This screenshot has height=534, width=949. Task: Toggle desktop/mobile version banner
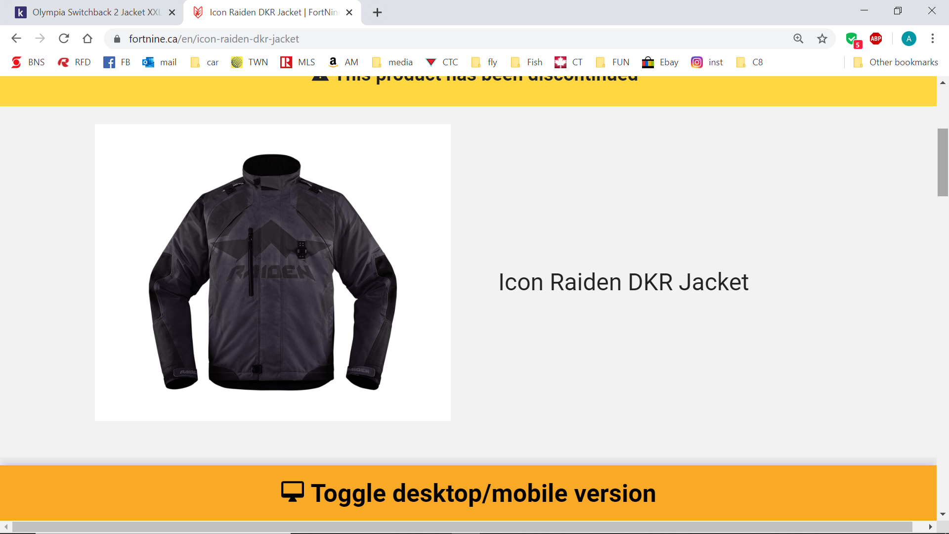point(468,493)
